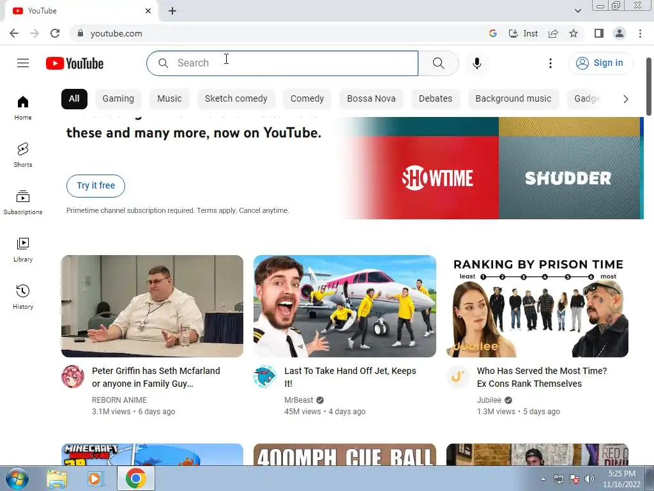The image size is (654, 491).
Task: Select the All category chip
Action: pos(74,99)
